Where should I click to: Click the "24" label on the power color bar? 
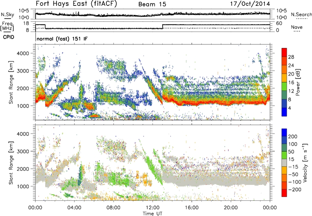[291, 66]
